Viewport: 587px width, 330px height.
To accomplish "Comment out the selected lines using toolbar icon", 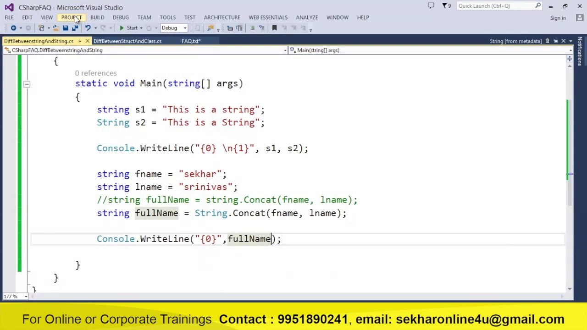I will coord(252,28).
